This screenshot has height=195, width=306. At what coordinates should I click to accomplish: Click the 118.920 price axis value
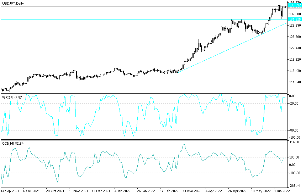[x=295, y=59]
